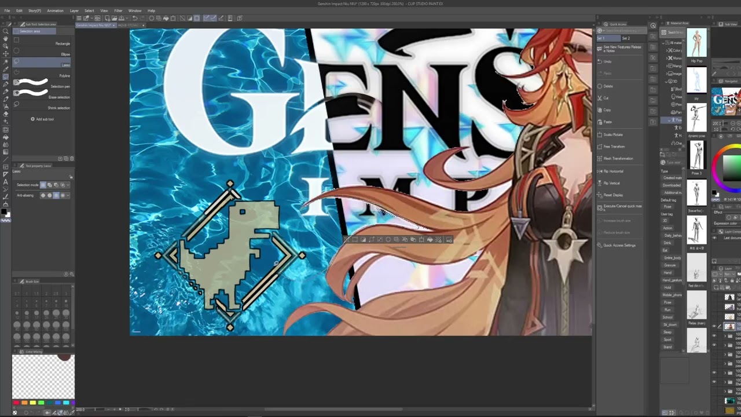
Task: Filter materials by the School tag
Action: [x=667, y=317]
